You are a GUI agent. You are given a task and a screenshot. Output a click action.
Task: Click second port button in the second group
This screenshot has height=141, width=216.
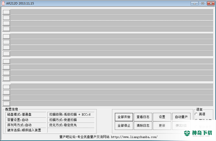pyautogui.click(x=6, y=42)
